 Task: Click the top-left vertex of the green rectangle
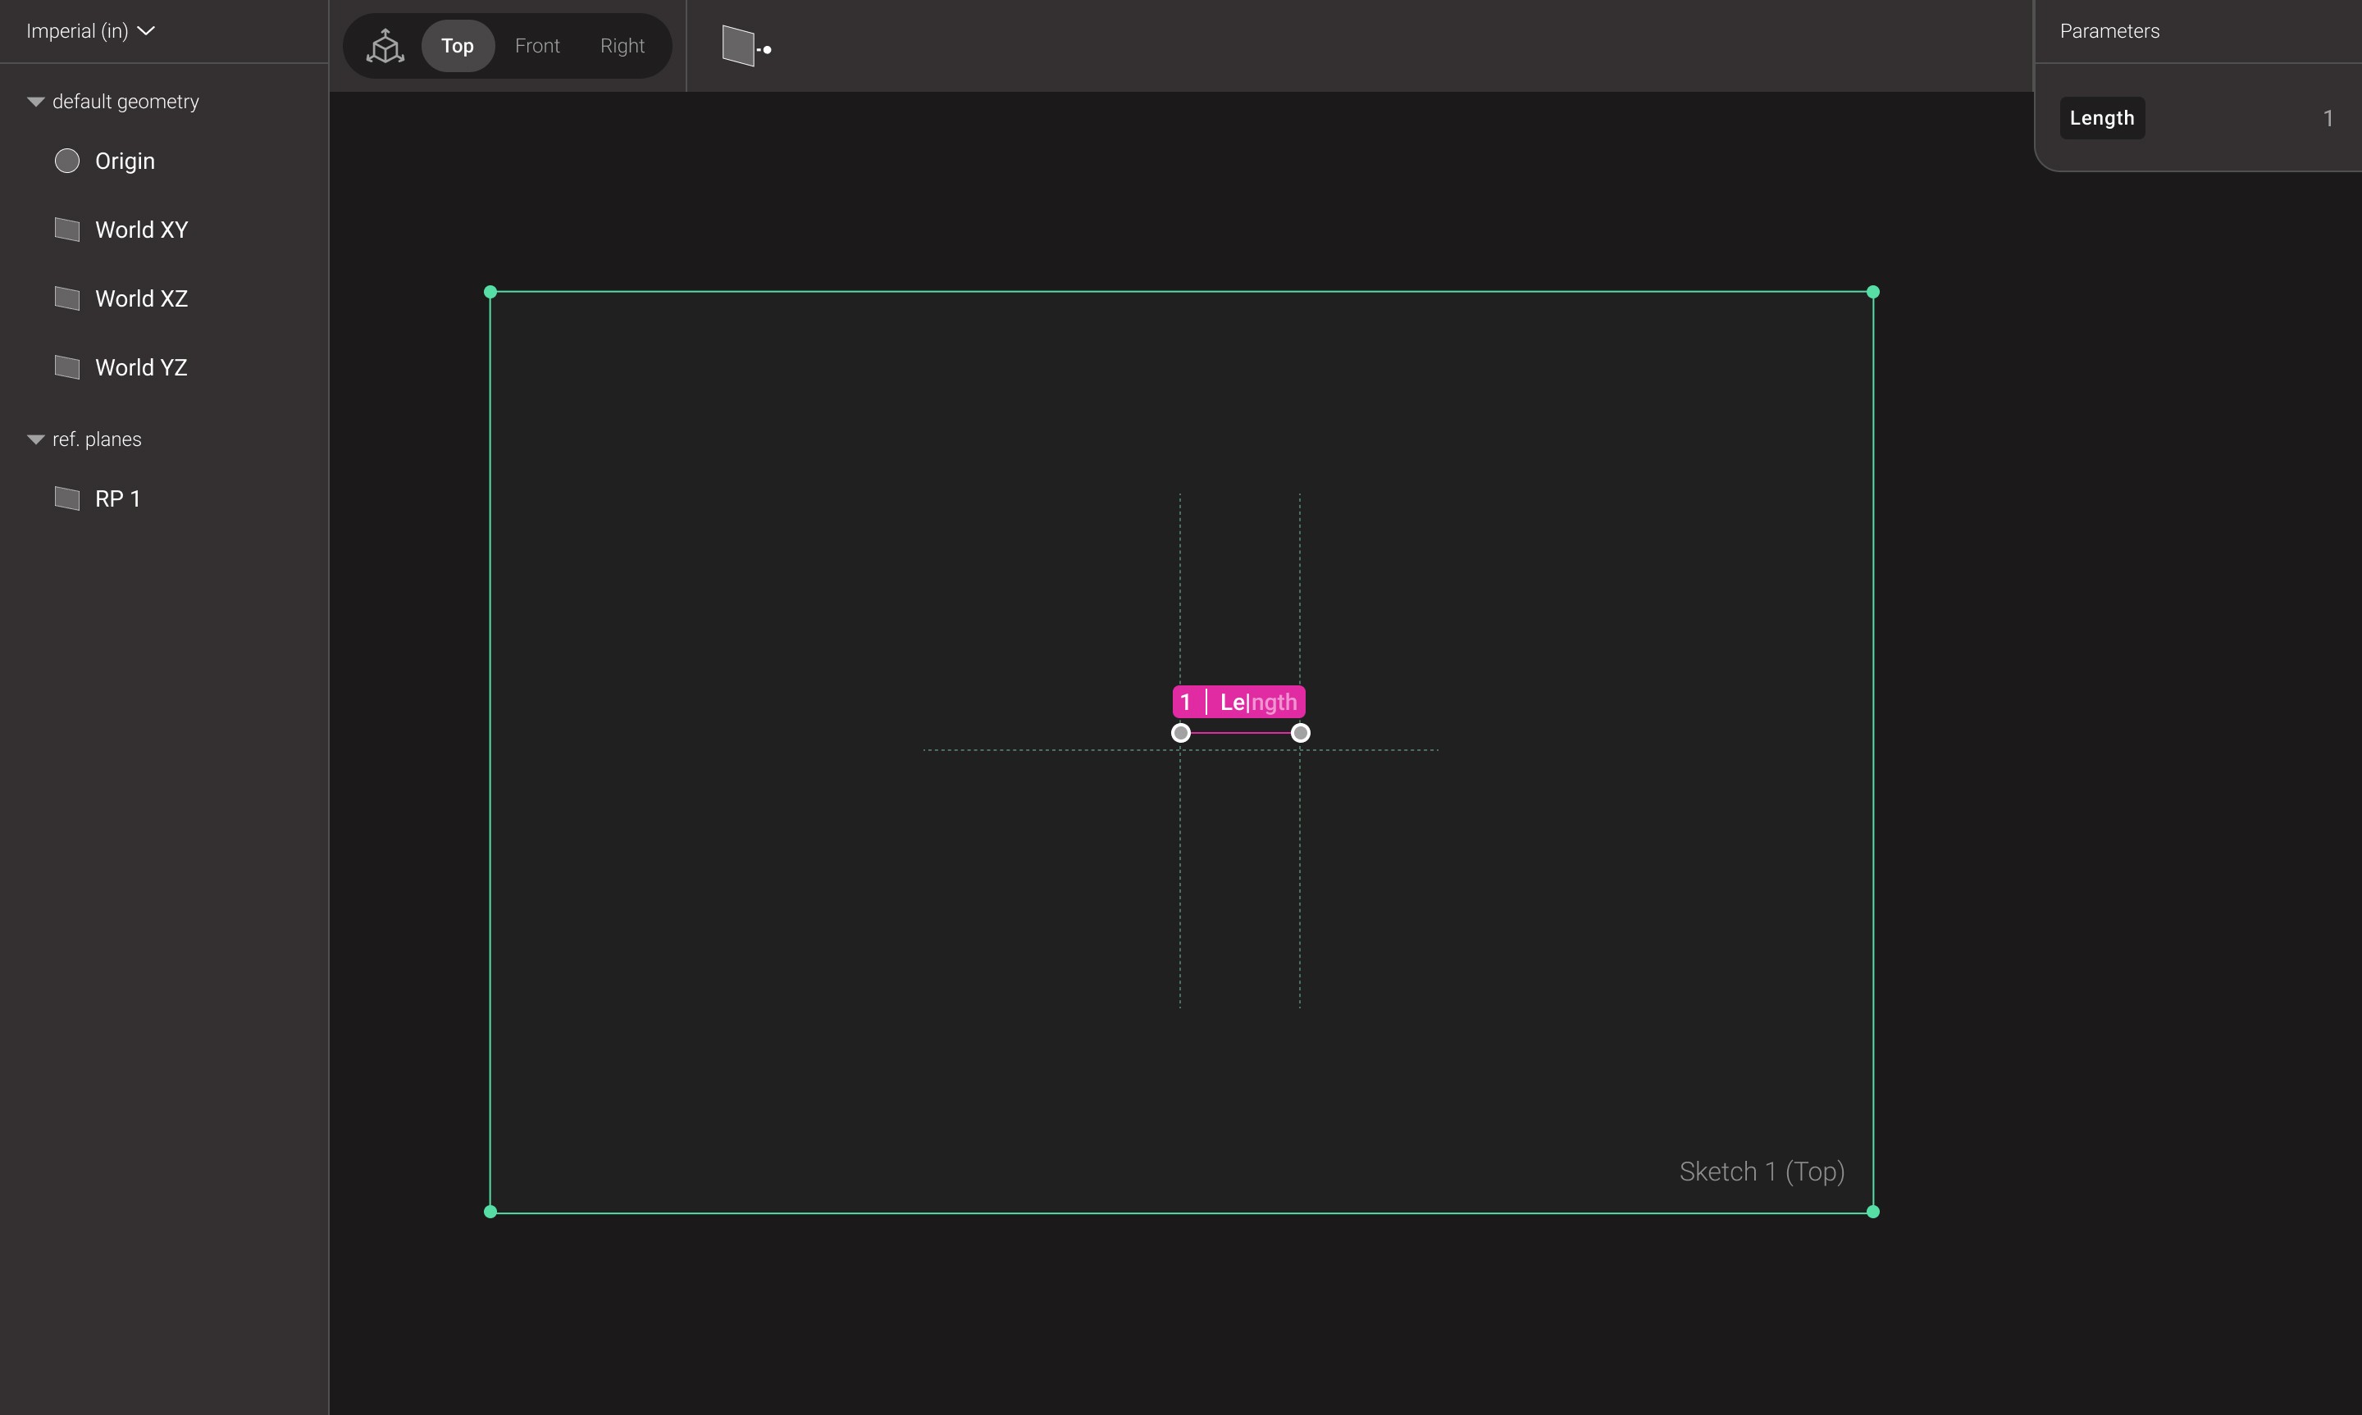pyautogui.click(x=490, y=291)
